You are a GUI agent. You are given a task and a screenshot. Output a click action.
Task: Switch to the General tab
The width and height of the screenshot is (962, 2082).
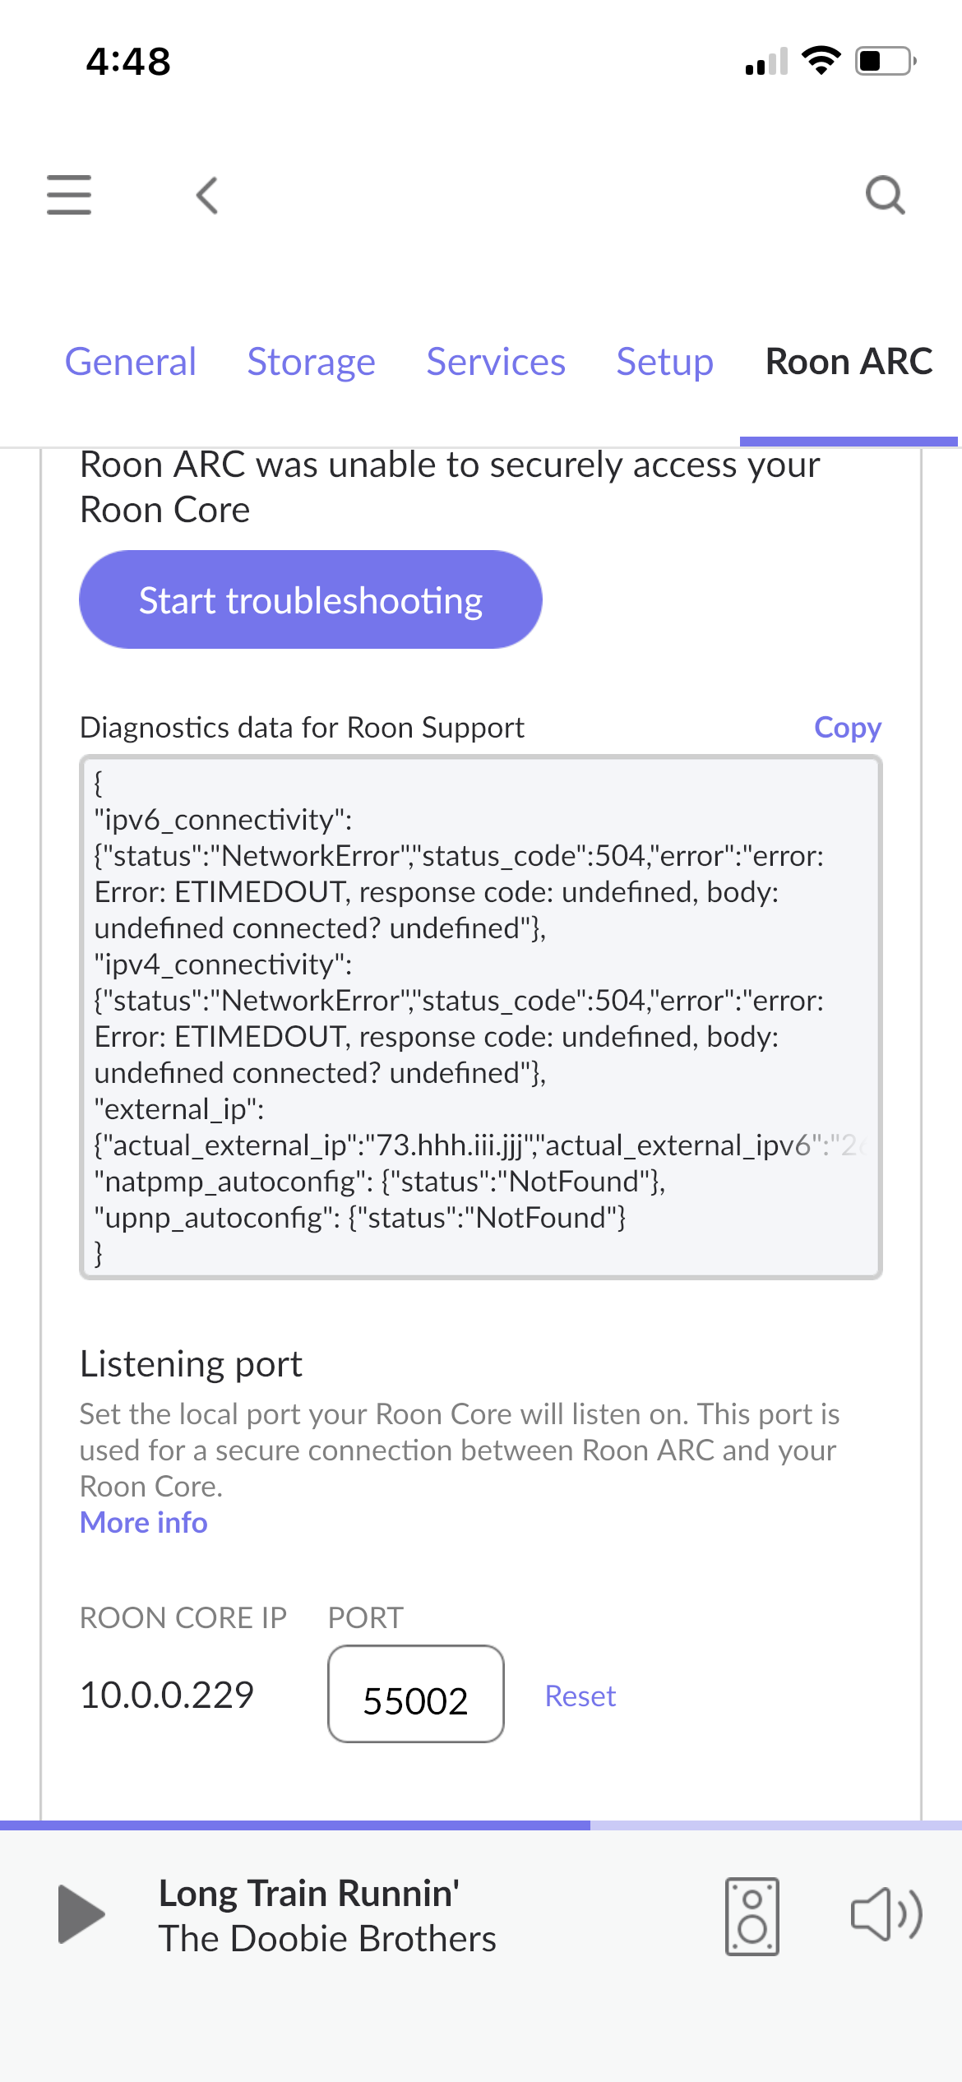131,362
